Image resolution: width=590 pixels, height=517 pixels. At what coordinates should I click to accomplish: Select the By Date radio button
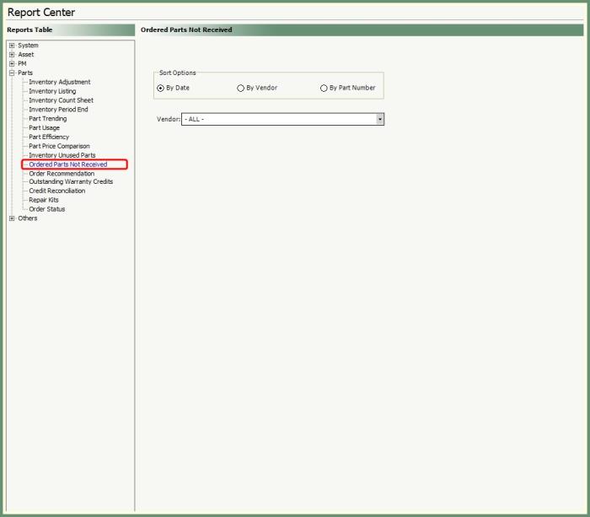pos(161,88)
